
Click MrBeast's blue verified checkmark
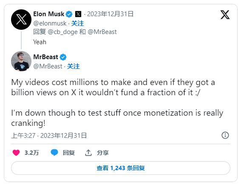click(x=63, y=57)
